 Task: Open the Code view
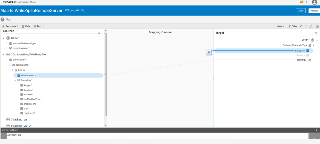tap(26, 26)
